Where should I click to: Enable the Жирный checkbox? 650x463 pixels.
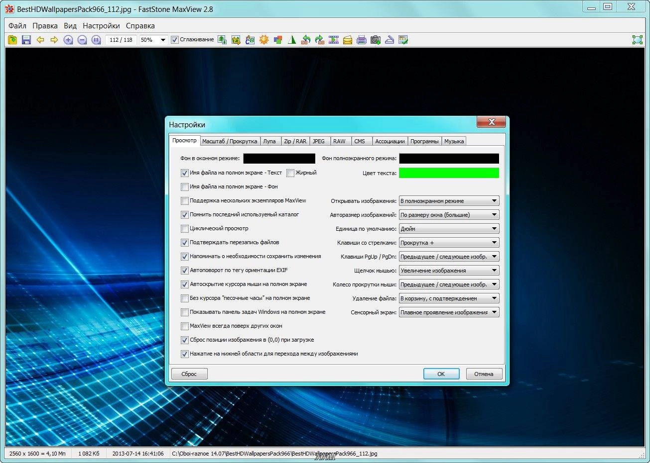[x=290, y=173]
